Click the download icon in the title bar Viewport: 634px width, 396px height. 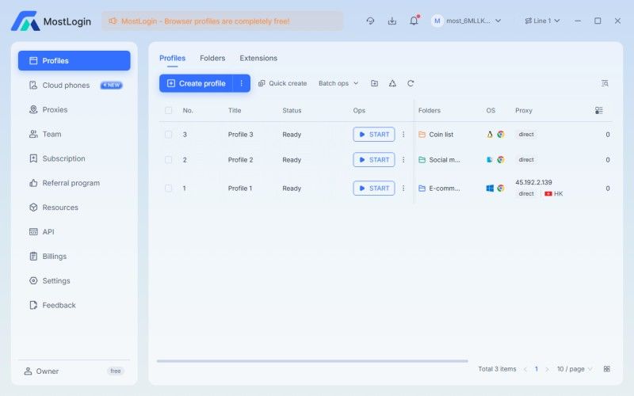point(391,21)
